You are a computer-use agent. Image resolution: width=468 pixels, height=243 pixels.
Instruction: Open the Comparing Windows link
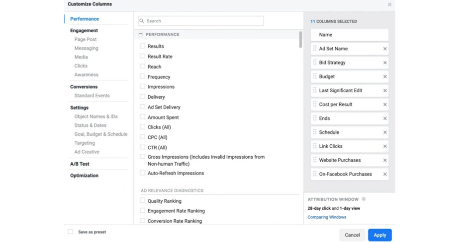[327, 217]
